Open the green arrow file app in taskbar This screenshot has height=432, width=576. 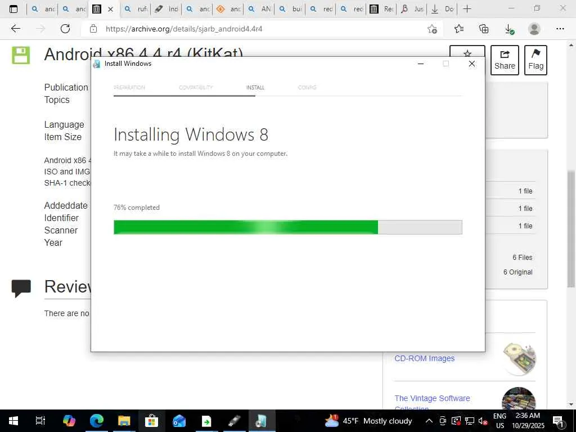pyautogui.click(x=206, y=421)
